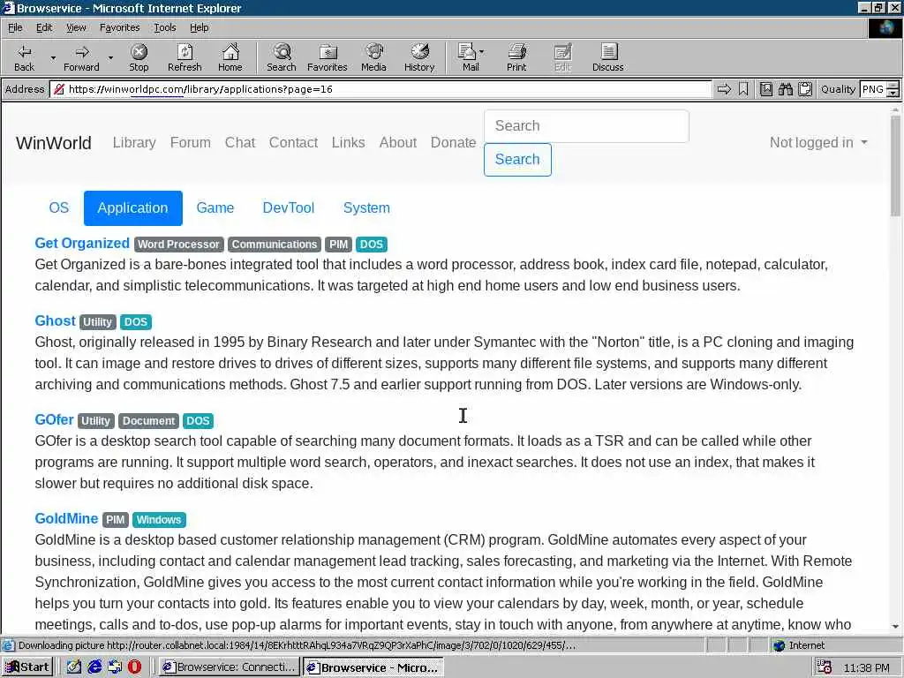
Task: Open the Media toolbar icon
Action: pos(373,57)
